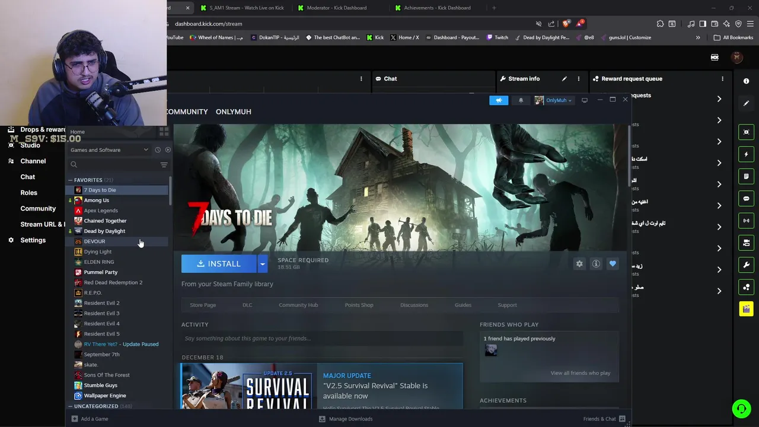Toggle ready-to-play filter icon in library
759x427 pixels.
[x=168, y=150]
